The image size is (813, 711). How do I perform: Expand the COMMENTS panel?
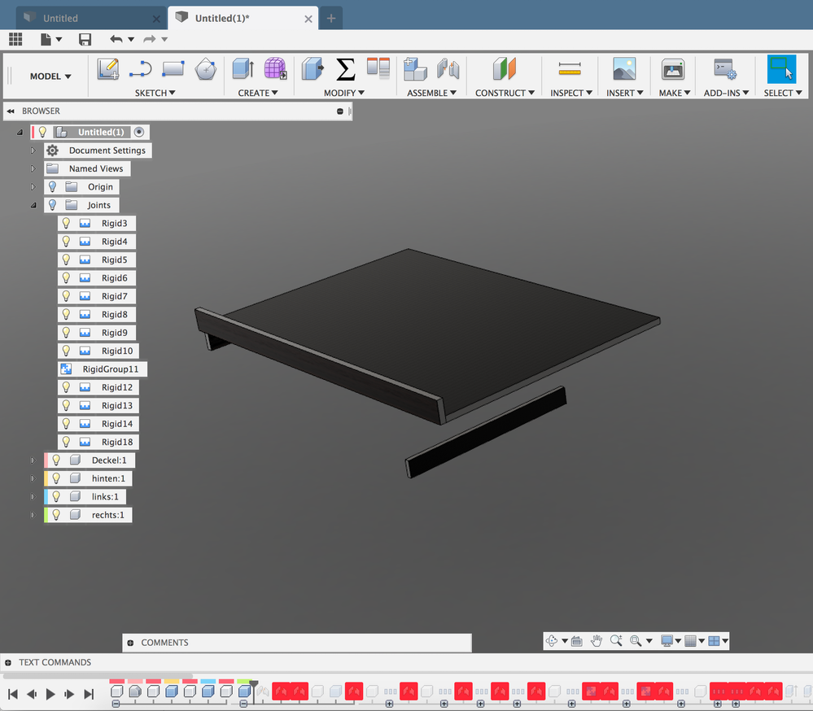click(x=130, y=643)
